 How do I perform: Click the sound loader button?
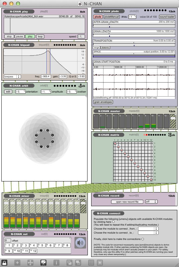click(167, 17)
